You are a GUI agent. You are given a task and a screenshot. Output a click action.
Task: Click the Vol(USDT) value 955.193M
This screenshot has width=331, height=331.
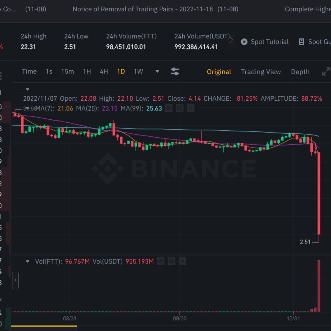tap(140, 261)
